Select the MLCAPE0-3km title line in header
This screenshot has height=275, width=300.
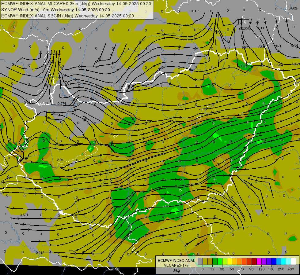(76, 4)
